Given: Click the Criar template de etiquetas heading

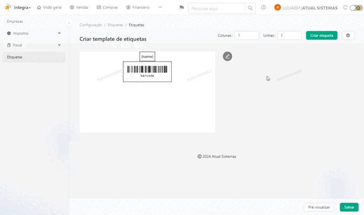Looking at the screenshot, I should click(x=113, y=39).
